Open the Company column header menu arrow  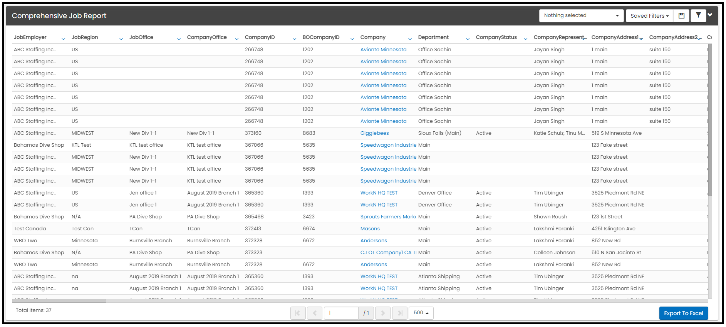coord(410,39)
